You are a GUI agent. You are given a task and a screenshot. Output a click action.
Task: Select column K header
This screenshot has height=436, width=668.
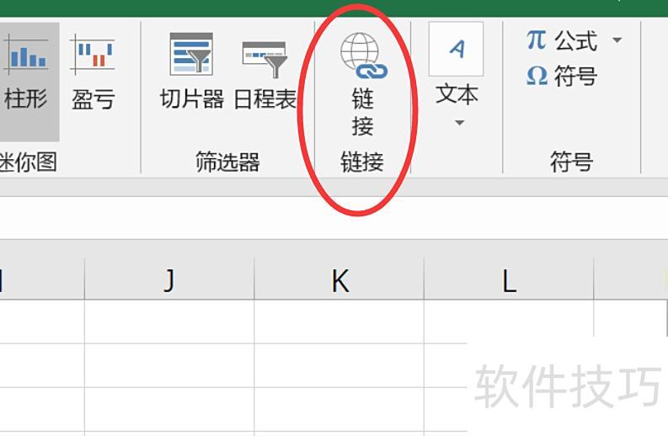339,279
